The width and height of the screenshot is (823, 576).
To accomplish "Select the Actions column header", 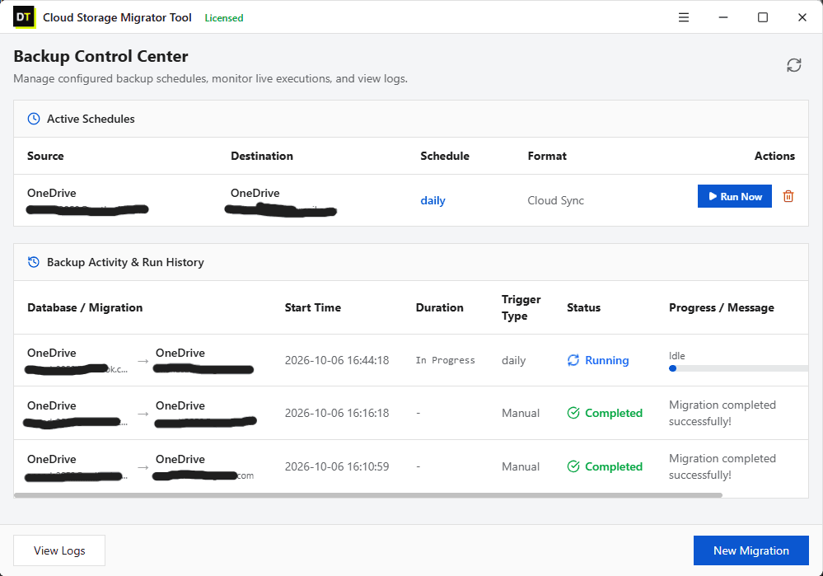I will tap(774, 156).
